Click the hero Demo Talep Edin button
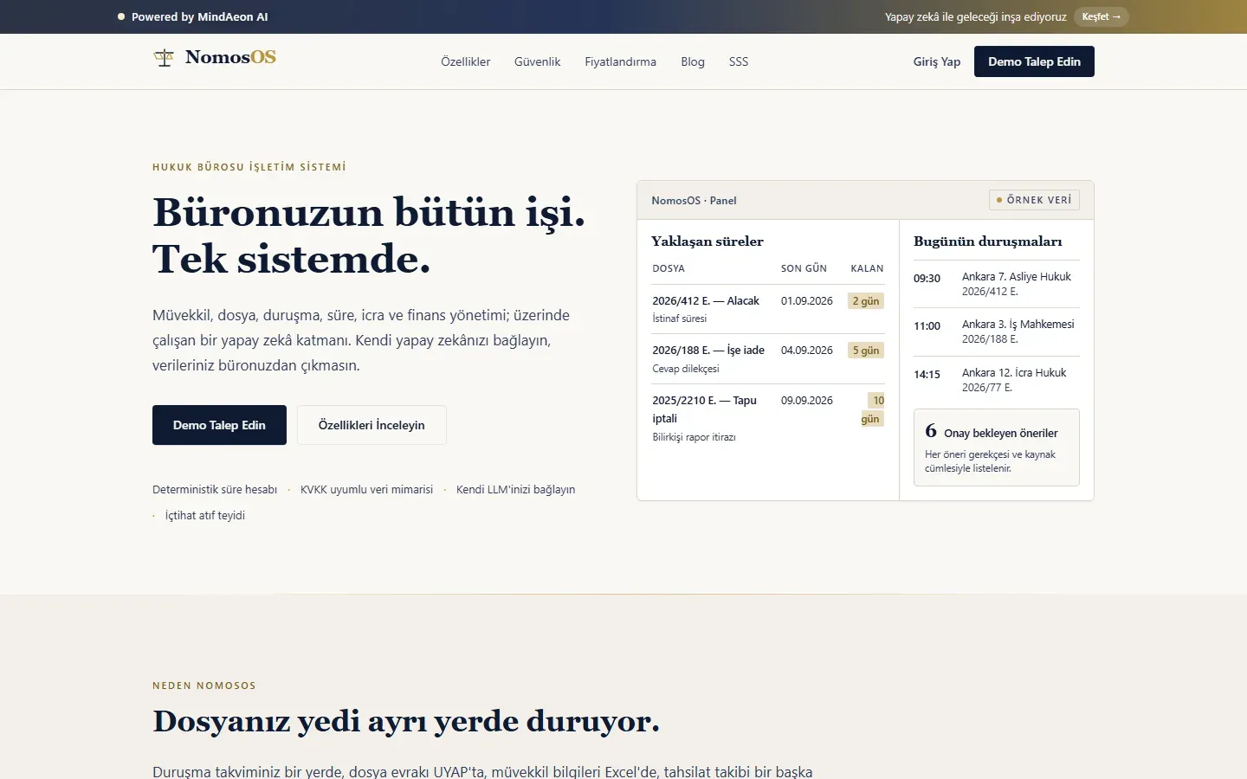This screenshot has height=779, width=1247. click(219, 425)
